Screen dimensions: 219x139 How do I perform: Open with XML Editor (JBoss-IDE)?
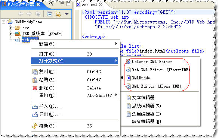tap(160, 86)
